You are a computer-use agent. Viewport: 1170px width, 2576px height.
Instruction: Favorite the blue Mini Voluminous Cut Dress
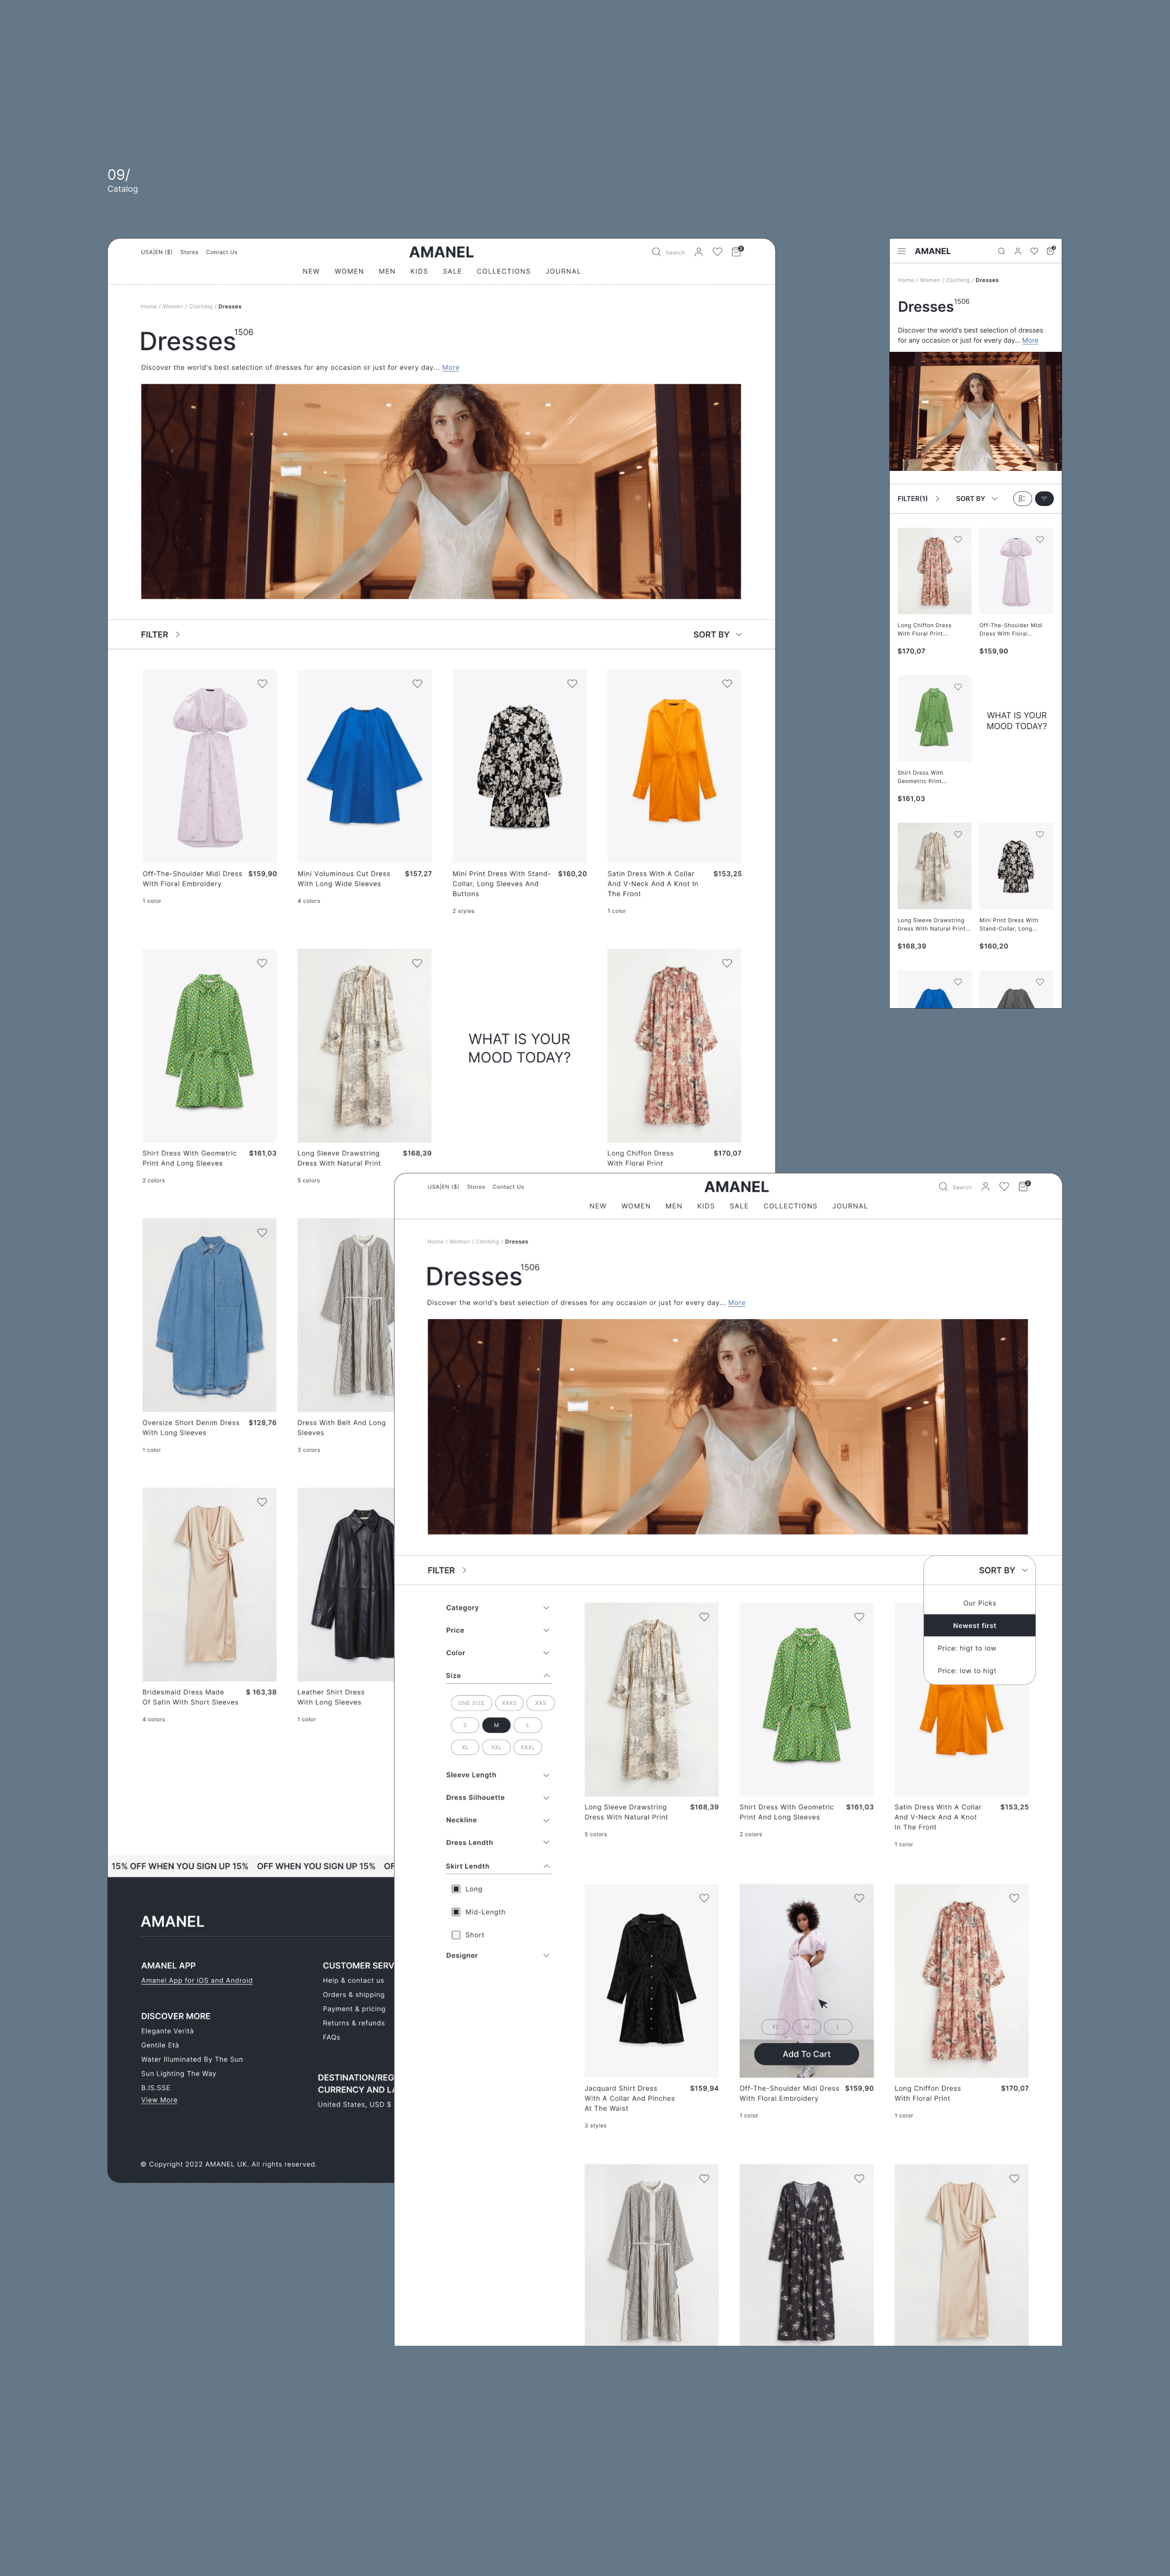click(417, 684)
